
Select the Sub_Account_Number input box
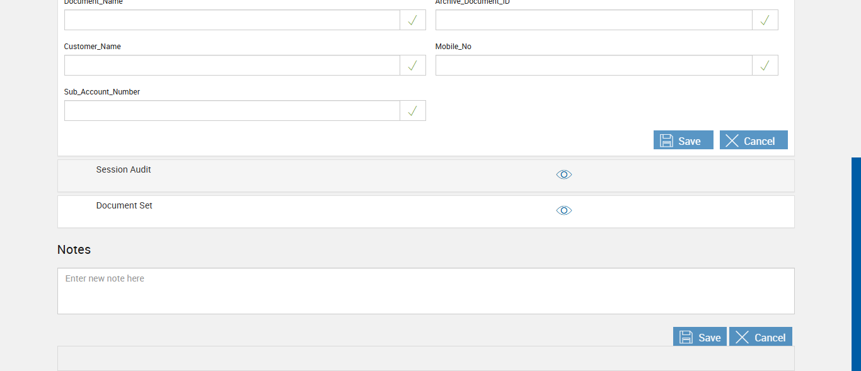coord(232,111)
